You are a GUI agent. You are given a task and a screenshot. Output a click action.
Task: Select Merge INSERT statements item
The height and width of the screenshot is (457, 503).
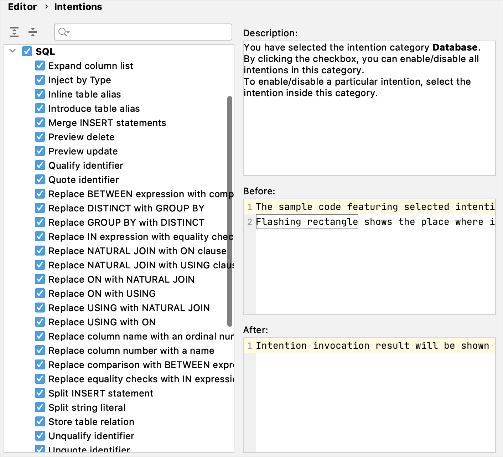point(107,123)
